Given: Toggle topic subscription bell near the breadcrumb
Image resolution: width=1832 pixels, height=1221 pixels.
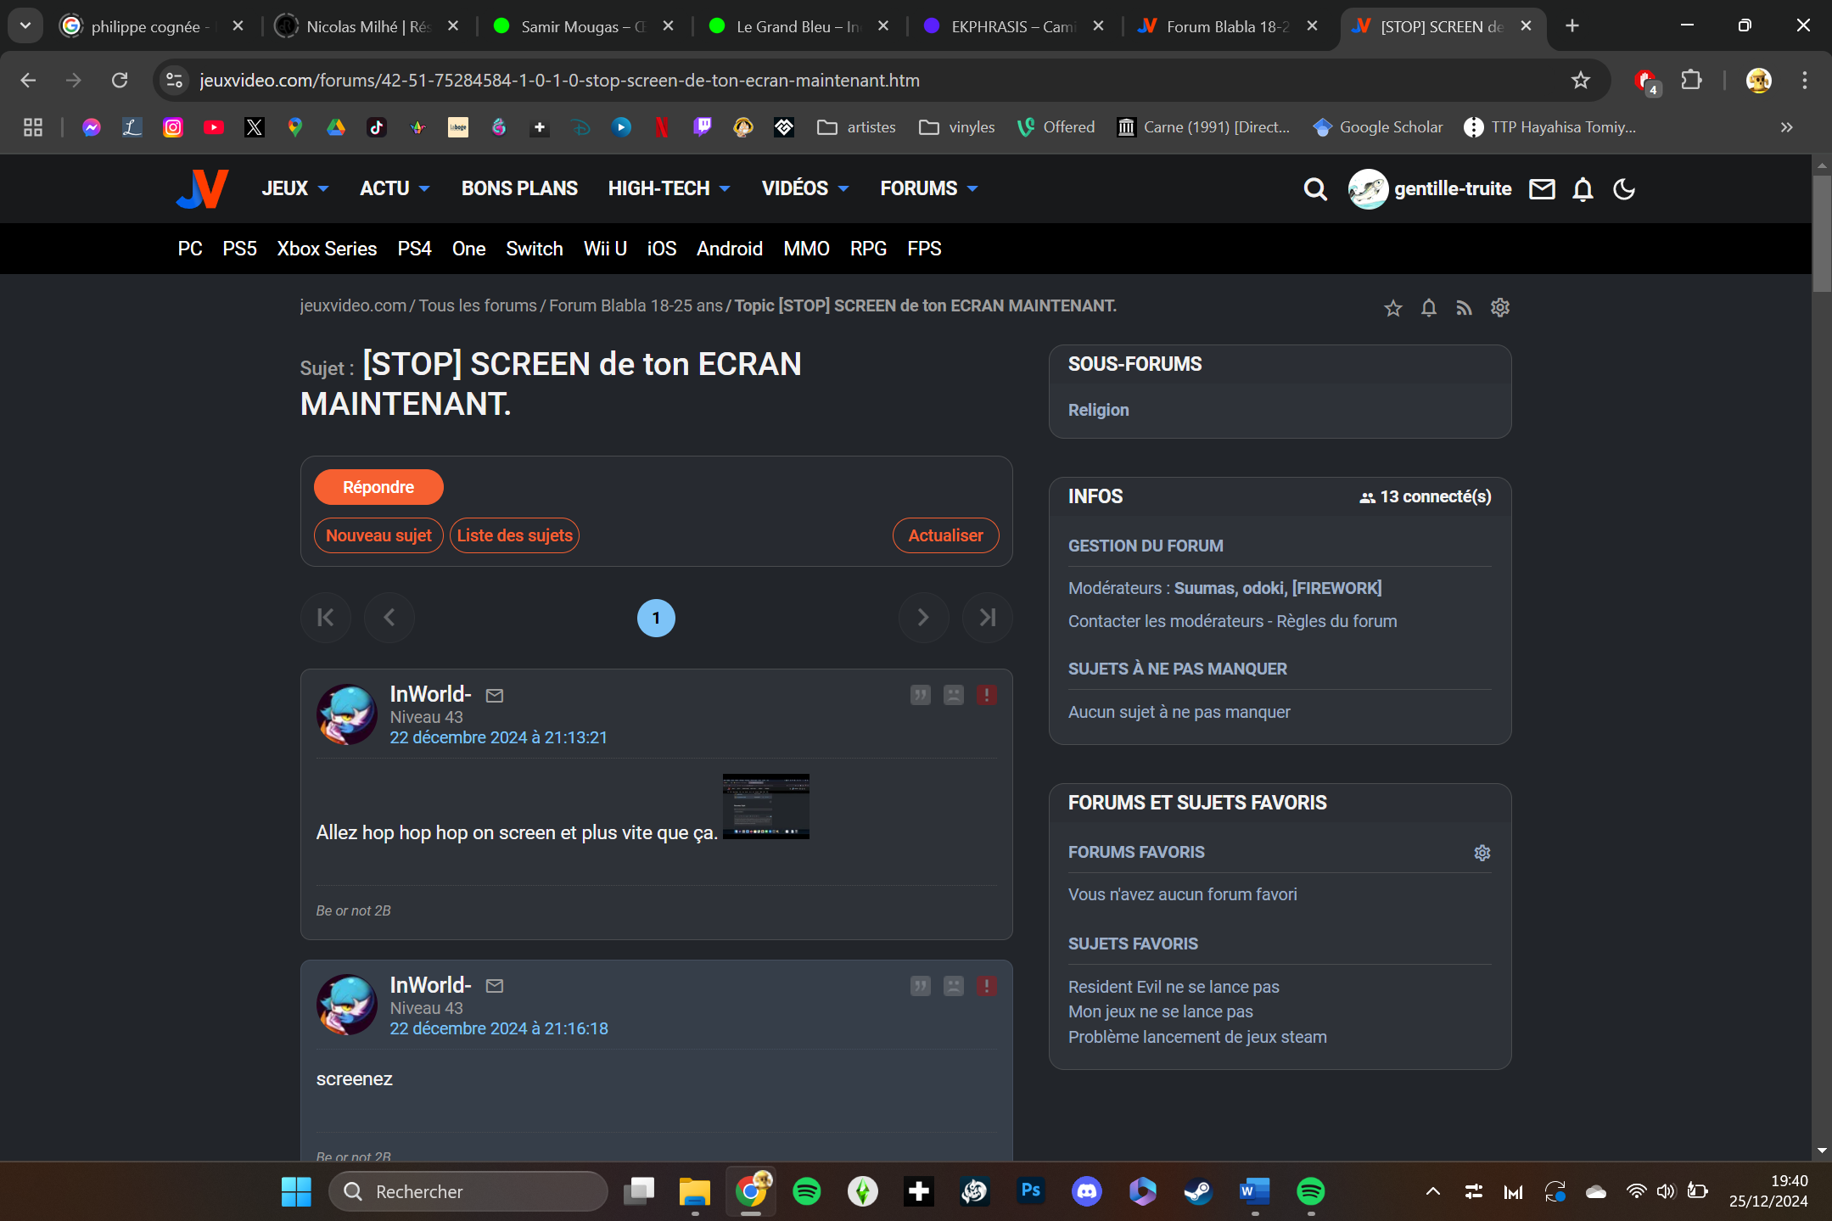Looking at the screenshot, I should (x=1428, y=308).
